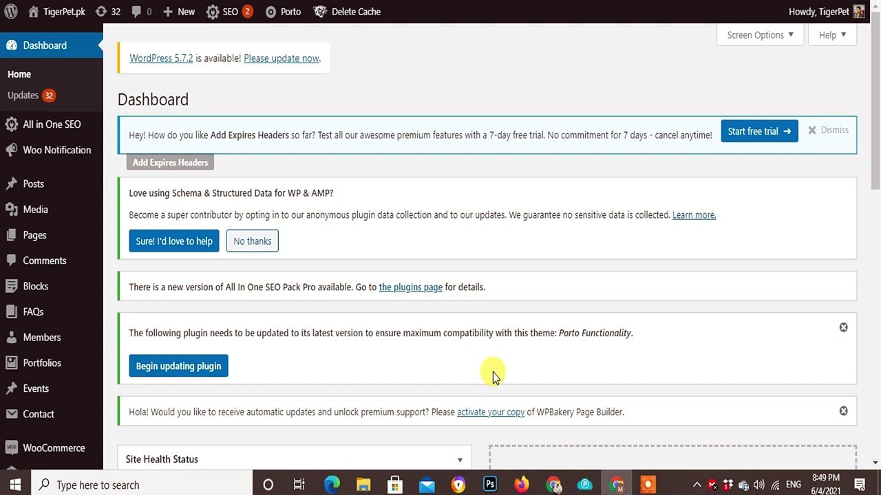Viewport: 881px width, 495px height.
Task: Open Photoshop from the taskbar
Action: point(490,485)
